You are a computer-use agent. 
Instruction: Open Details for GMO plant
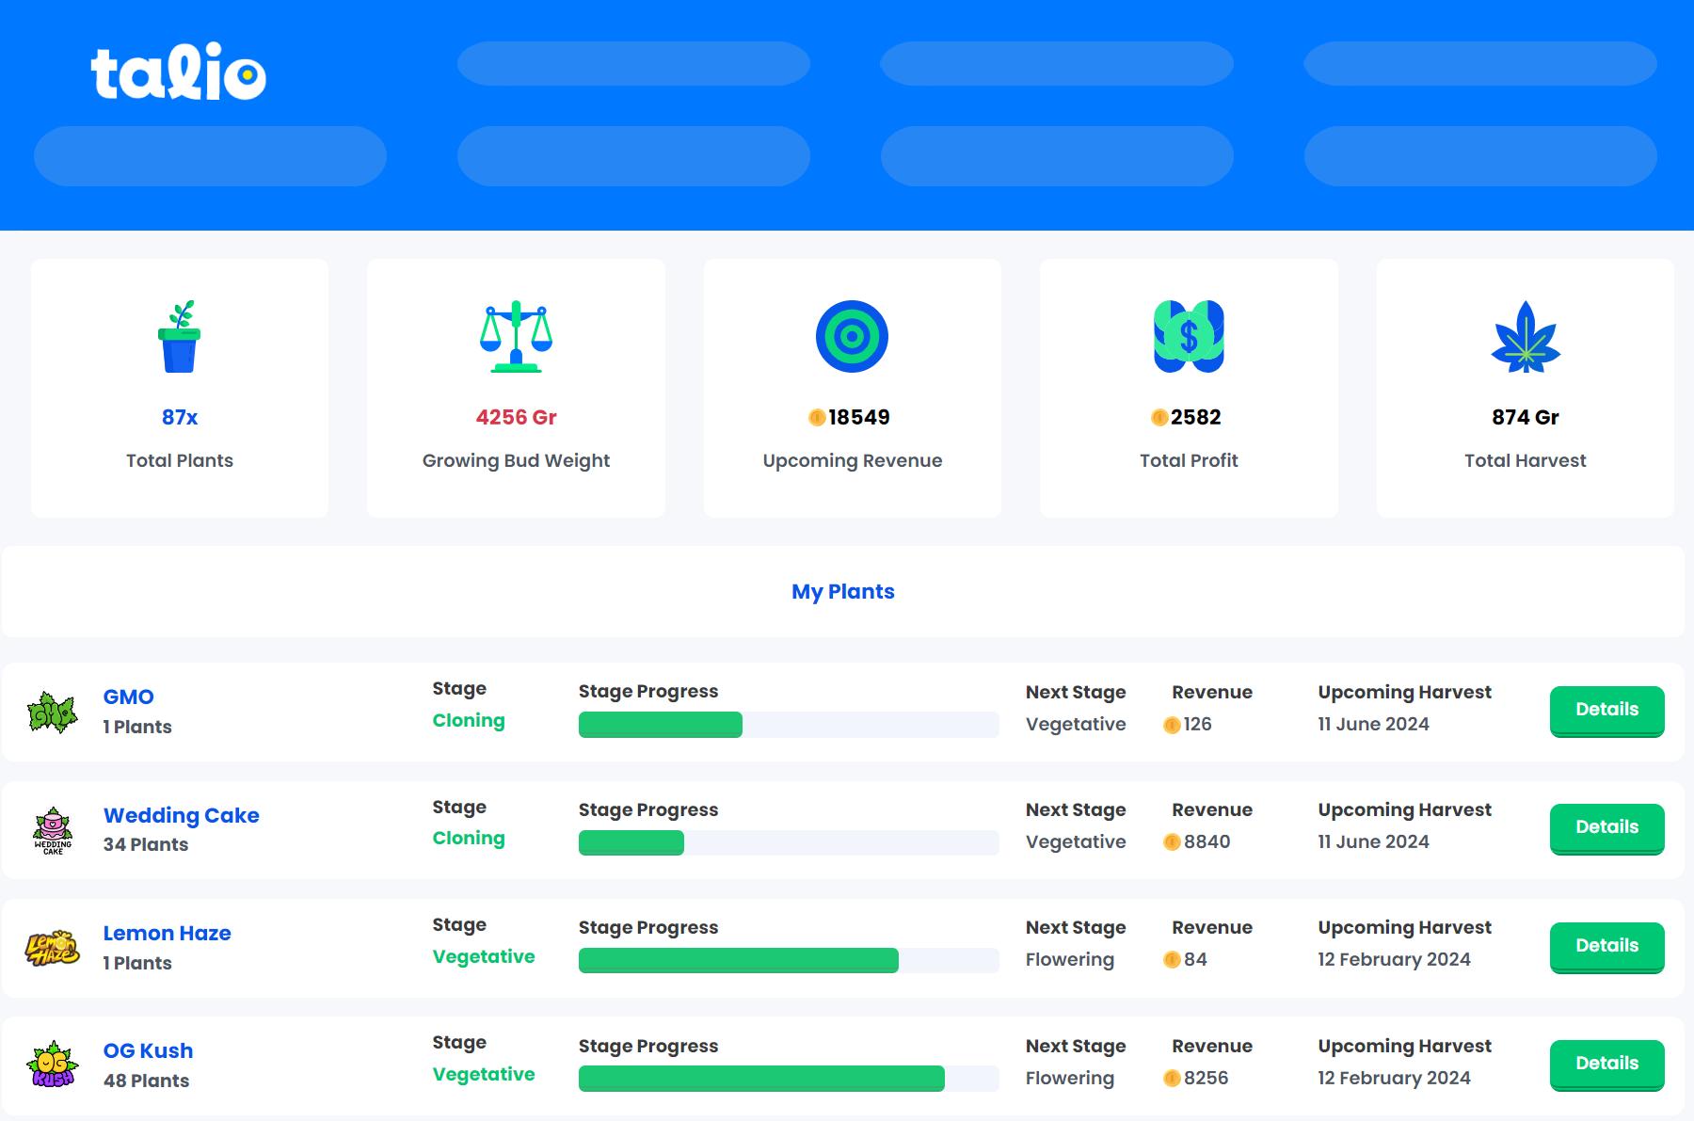(1606, 711)
